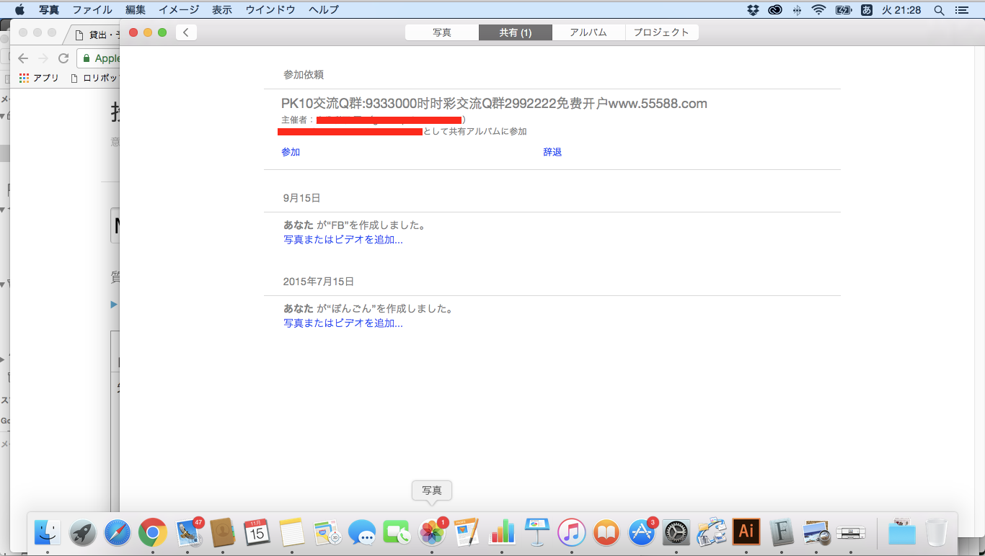Open the 表示 menu
The height and width of the screenshot is (556, 985).
pyautogui.click(x=223, y=10)
